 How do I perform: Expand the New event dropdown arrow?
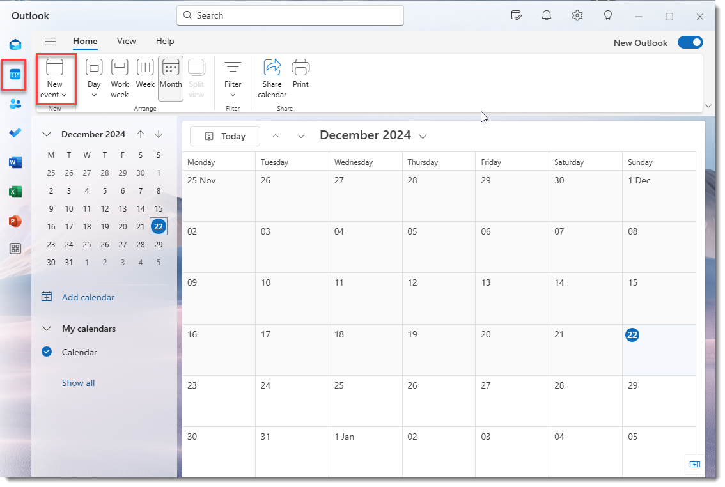(x=64, y=94)
